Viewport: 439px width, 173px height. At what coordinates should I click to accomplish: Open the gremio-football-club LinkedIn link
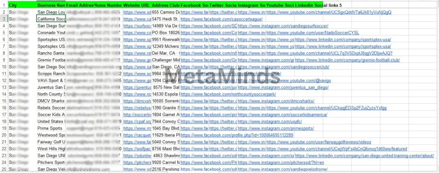pos(347,60)
